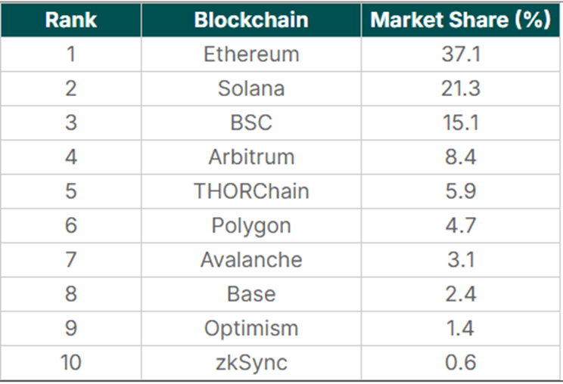
Task: Click the Rank column header
Action: point(70,20)
